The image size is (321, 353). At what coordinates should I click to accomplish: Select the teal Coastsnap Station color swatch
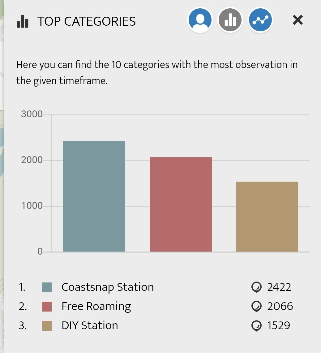47,287
